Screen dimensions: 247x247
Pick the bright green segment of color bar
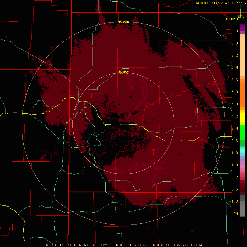(242, 133)
